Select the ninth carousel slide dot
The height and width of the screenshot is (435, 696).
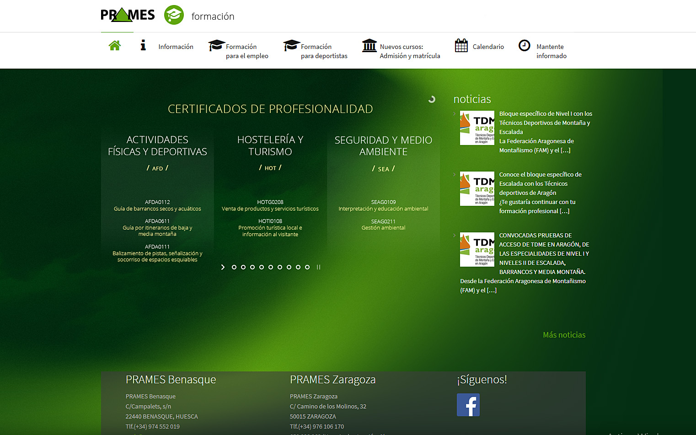307,267
